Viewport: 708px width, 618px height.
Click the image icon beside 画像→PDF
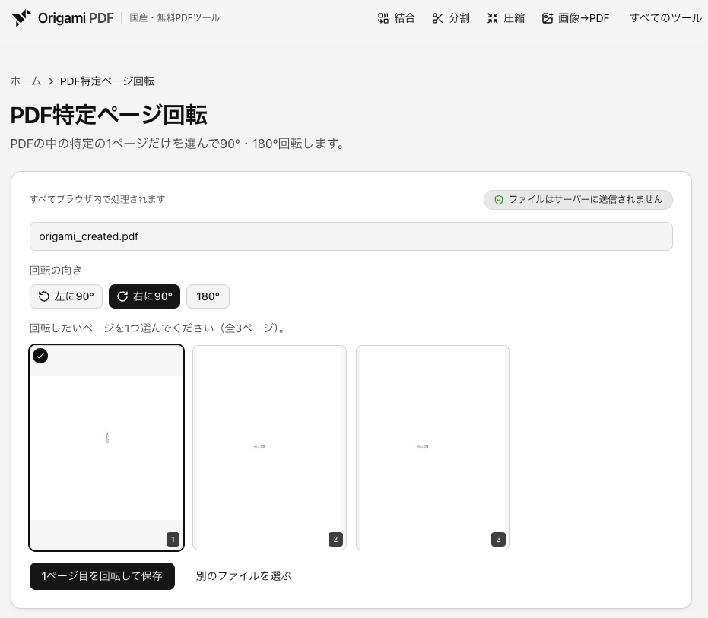(548, 18)
